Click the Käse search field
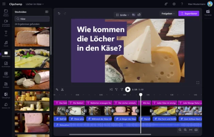Image resolution: width=214 pixels, height=137 pixels. [x=32, y=19]
